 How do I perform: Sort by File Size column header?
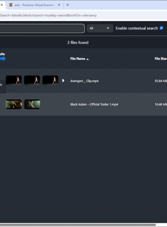pyautogui.click(x=160, y=59)
